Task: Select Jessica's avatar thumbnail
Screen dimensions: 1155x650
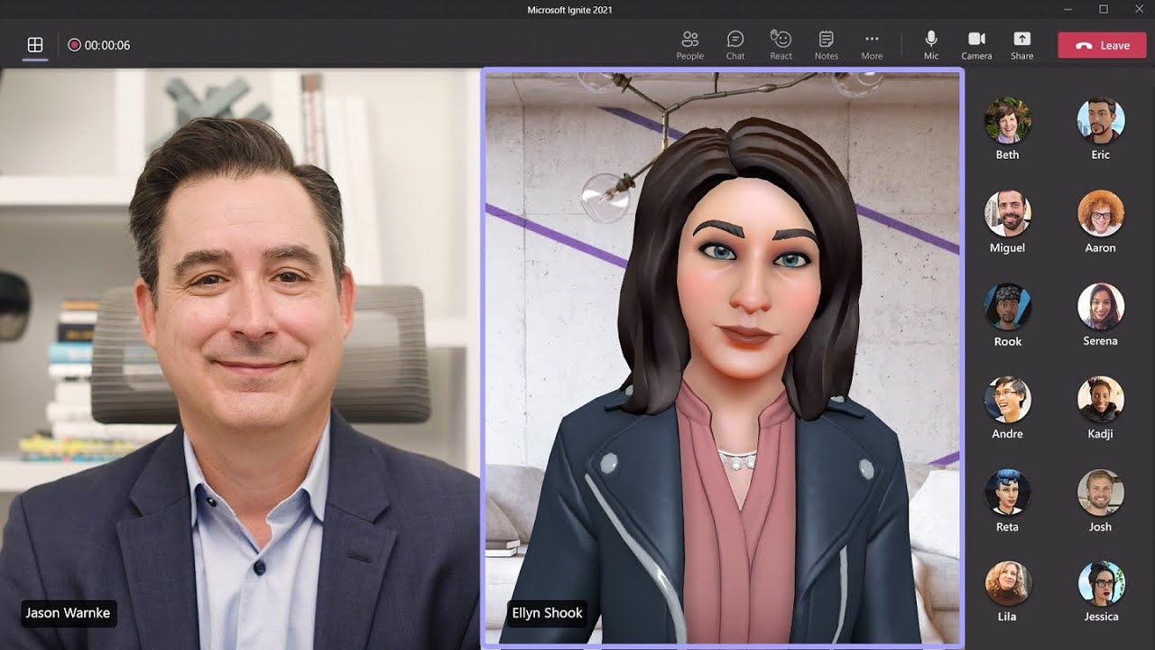Action: point(1100,583)
